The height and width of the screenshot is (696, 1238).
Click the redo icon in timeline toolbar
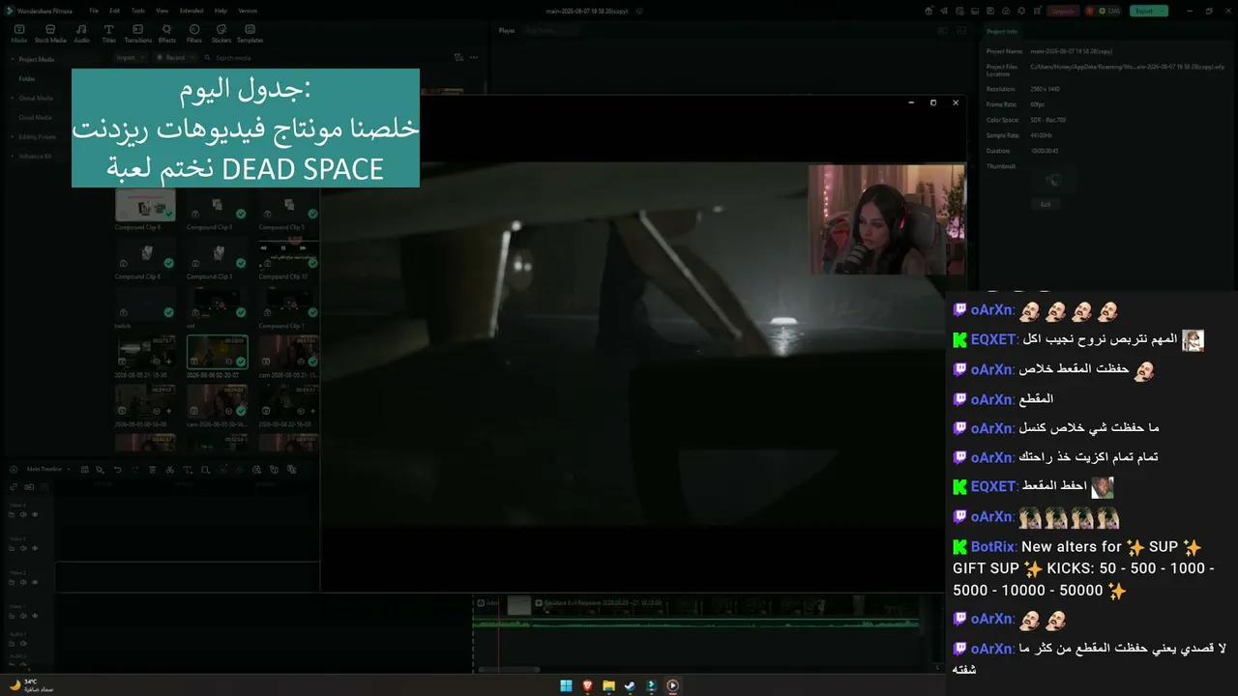(134, 470)
